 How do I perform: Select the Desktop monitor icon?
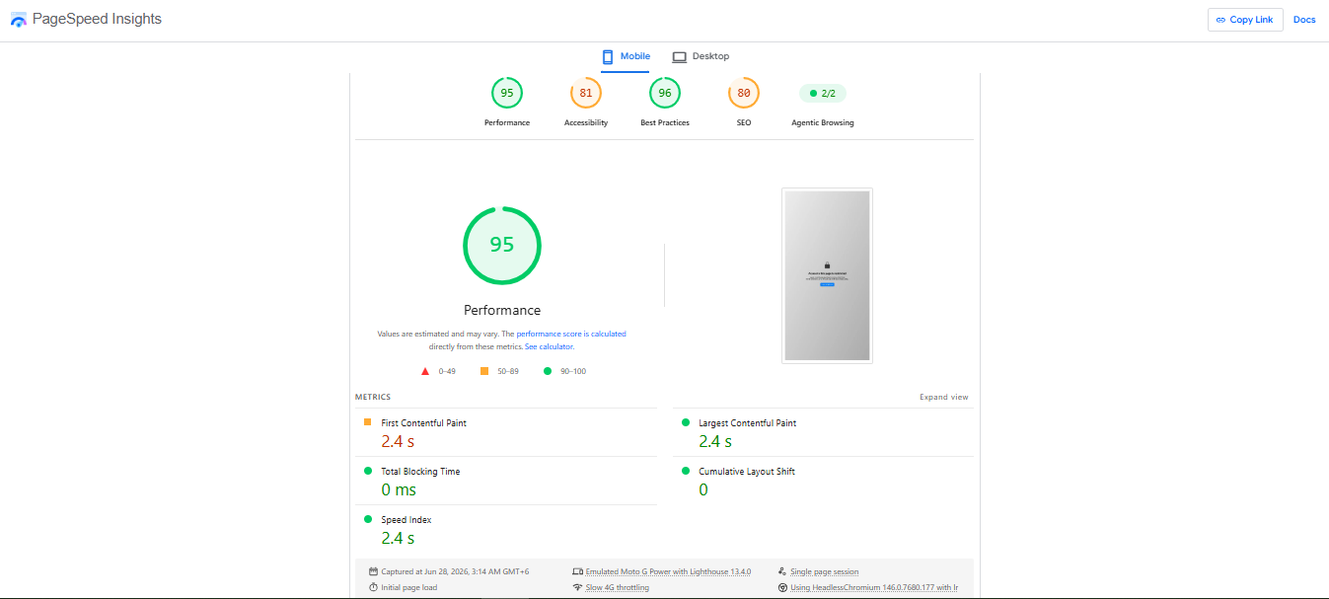click(680, 56)
